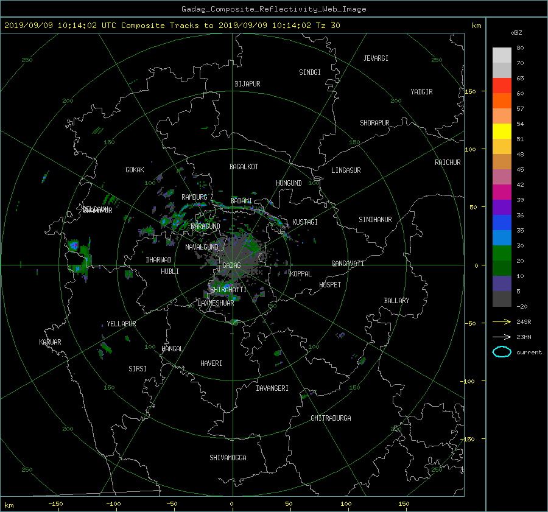
Task: Click the JEVARGI label
Action: [376, 58]
